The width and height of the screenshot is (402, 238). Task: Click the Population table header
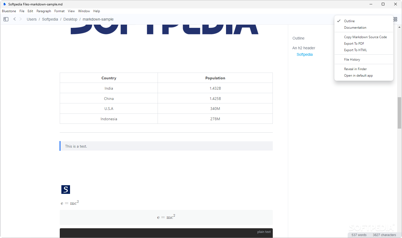215,78
